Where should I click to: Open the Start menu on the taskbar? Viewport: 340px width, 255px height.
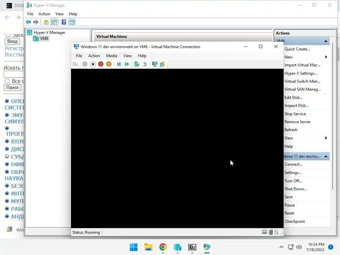(x=133, y=247)
